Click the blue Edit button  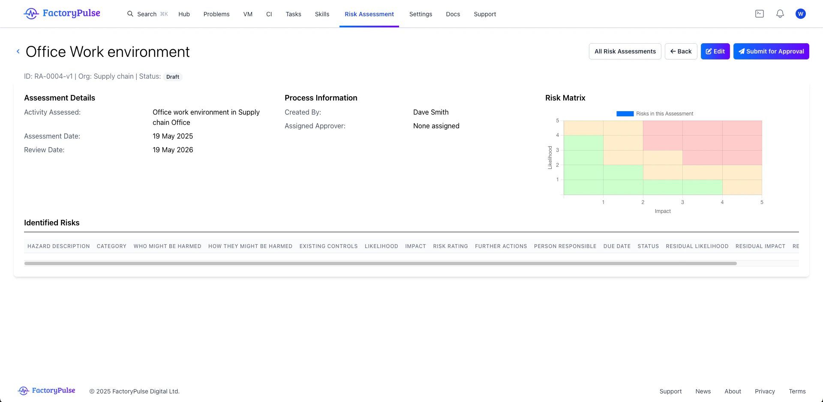(x=715, y=51)
